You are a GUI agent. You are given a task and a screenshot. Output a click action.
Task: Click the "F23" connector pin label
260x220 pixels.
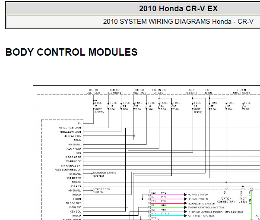[154, 193]
